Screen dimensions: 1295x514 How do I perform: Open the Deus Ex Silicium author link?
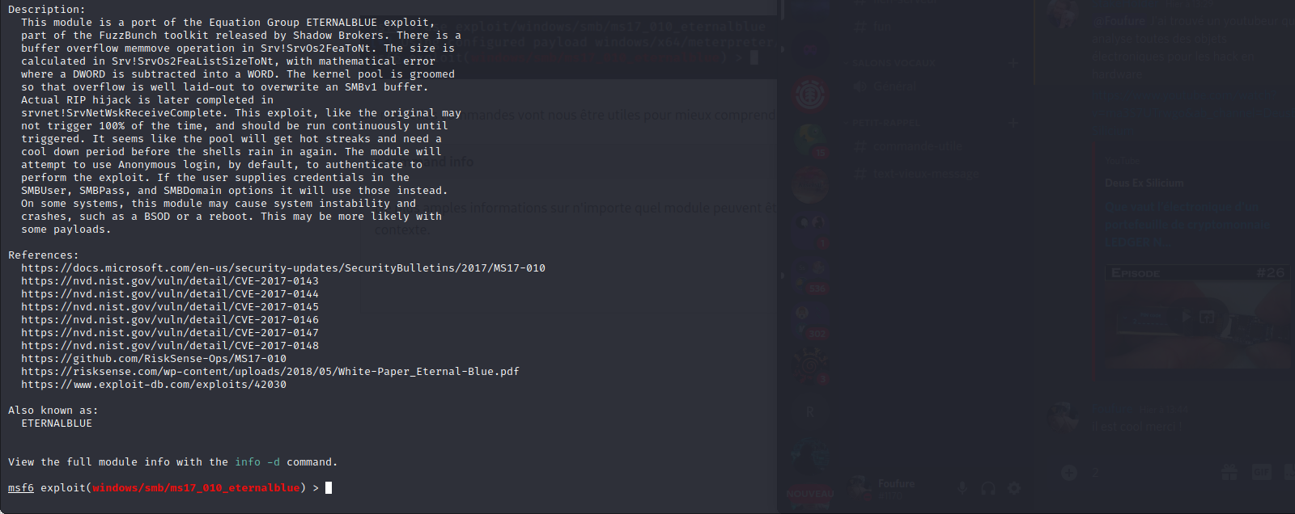point(1144,183)
